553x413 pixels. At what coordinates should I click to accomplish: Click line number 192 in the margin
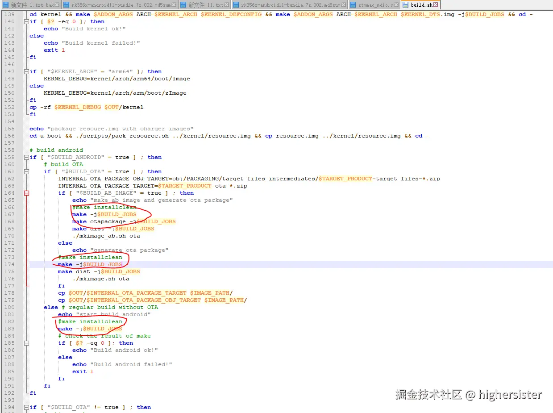9,393
